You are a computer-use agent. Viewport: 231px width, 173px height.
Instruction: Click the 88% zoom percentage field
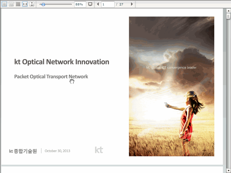coord(80,4)
